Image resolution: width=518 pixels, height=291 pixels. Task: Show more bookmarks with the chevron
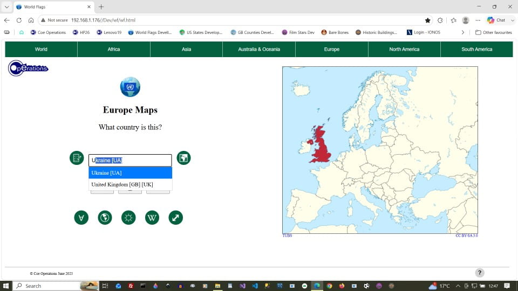(x=463, y=32)
